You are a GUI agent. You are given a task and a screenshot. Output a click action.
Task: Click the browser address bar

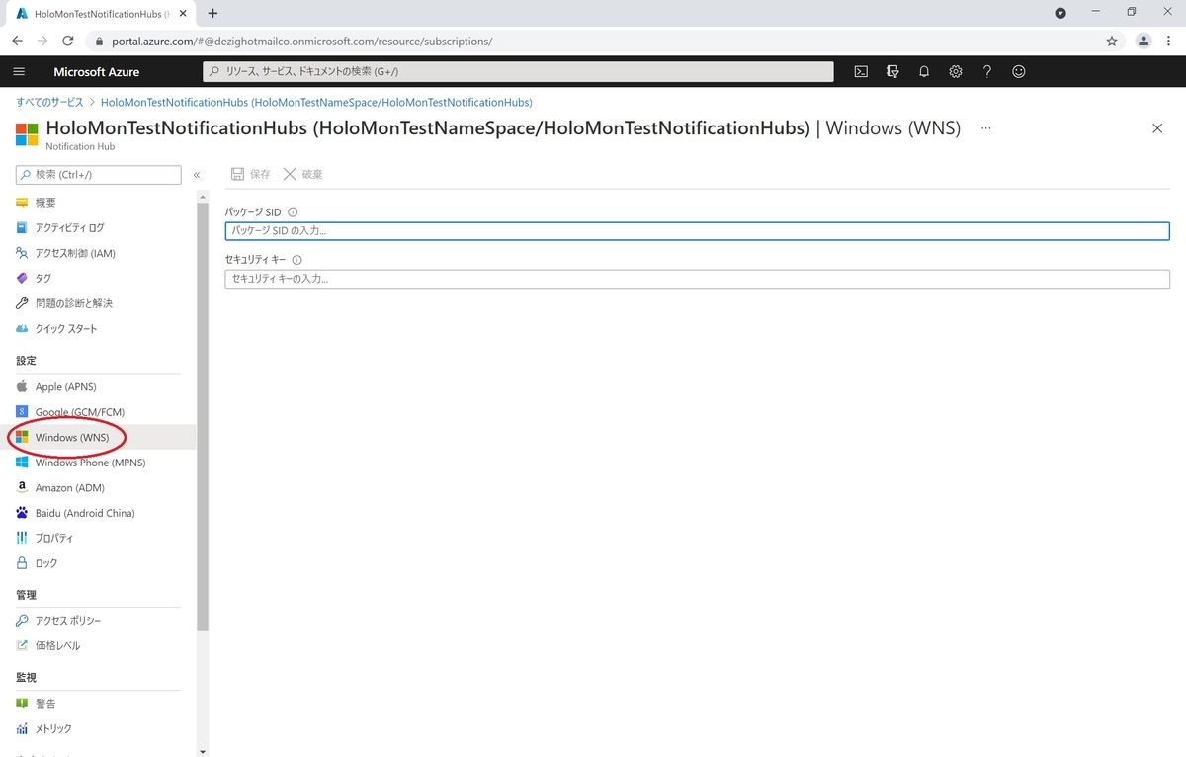(x=593, y=41)
